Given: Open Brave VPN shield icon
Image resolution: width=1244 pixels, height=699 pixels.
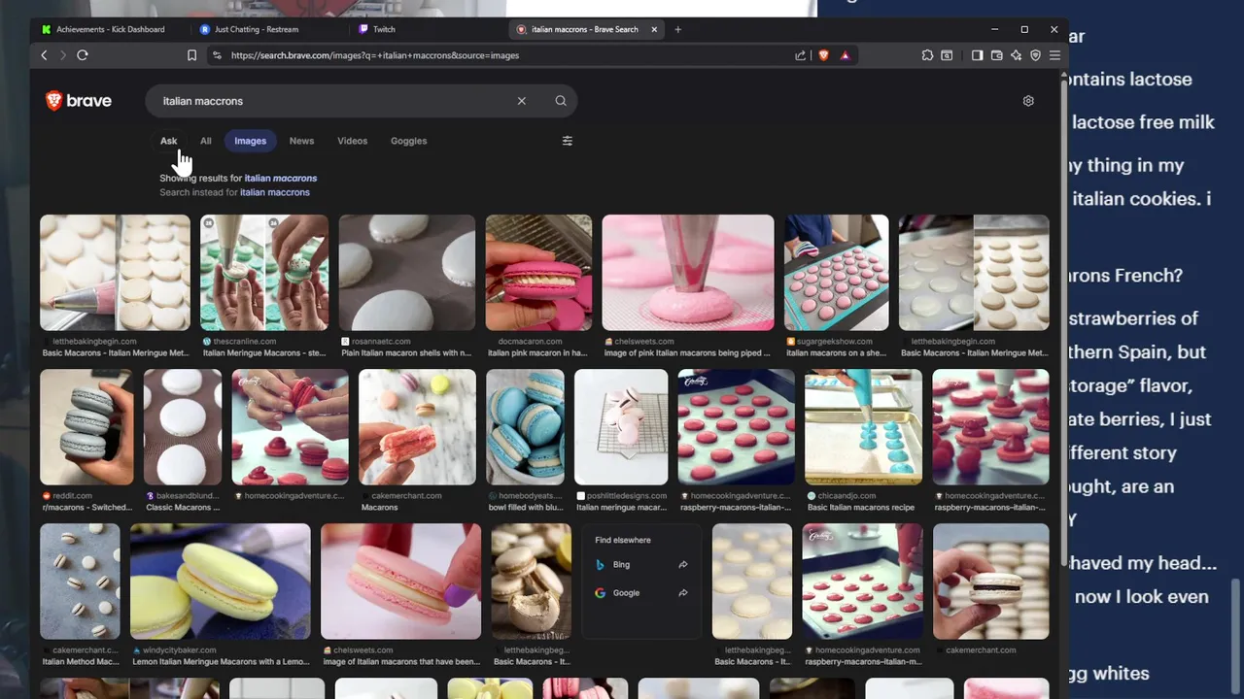Looking at the screenshot, I should [x=1035, y=55].
